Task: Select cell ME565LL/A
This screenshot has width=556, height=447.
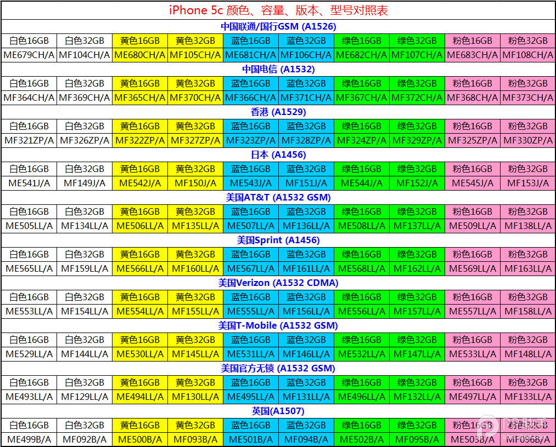Action: (x=29, y=268)
